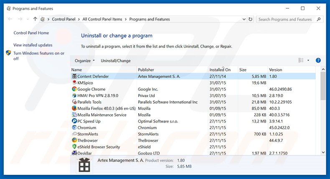Click the HMA! Pro VPN icon
This screenshot has height=179, width=330.
[x=74, y=95]
